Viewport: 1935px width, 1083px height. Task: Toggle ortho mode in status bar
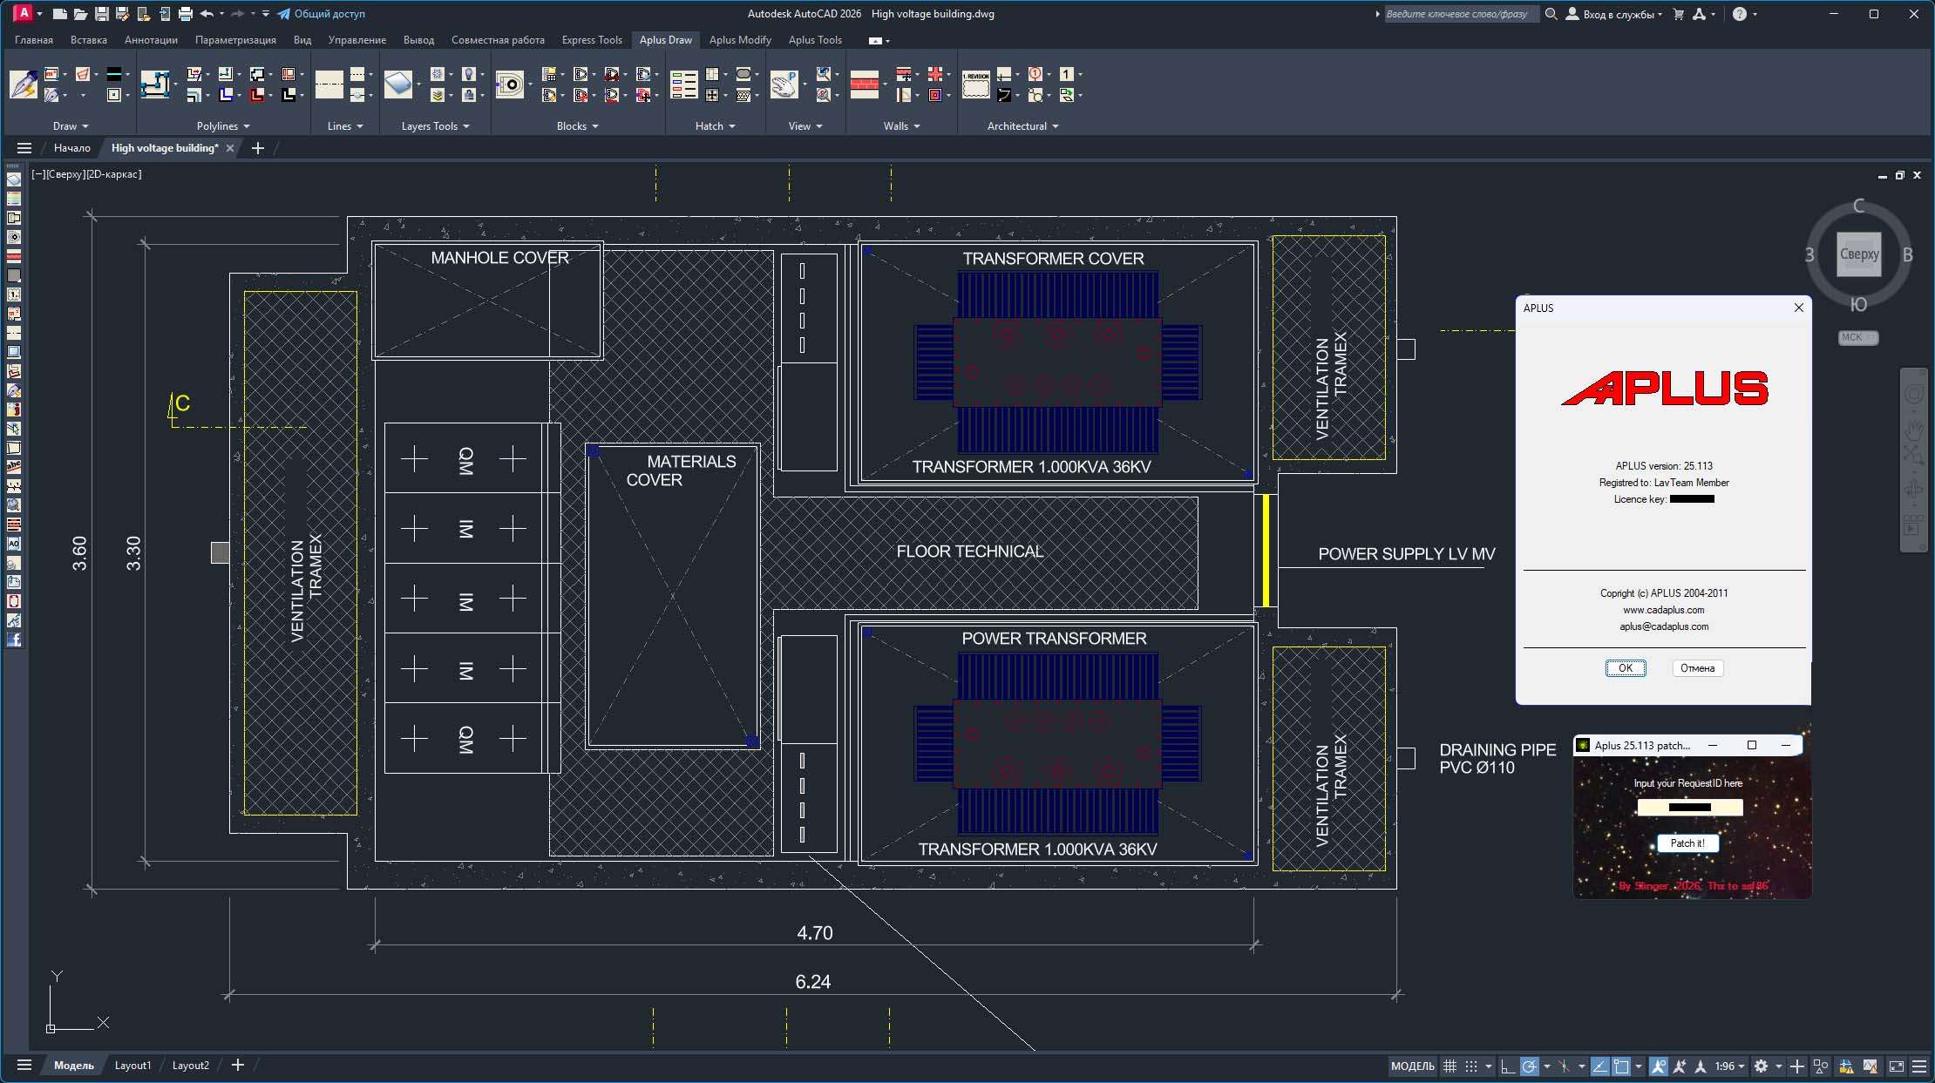[x=1508, y=1066]
